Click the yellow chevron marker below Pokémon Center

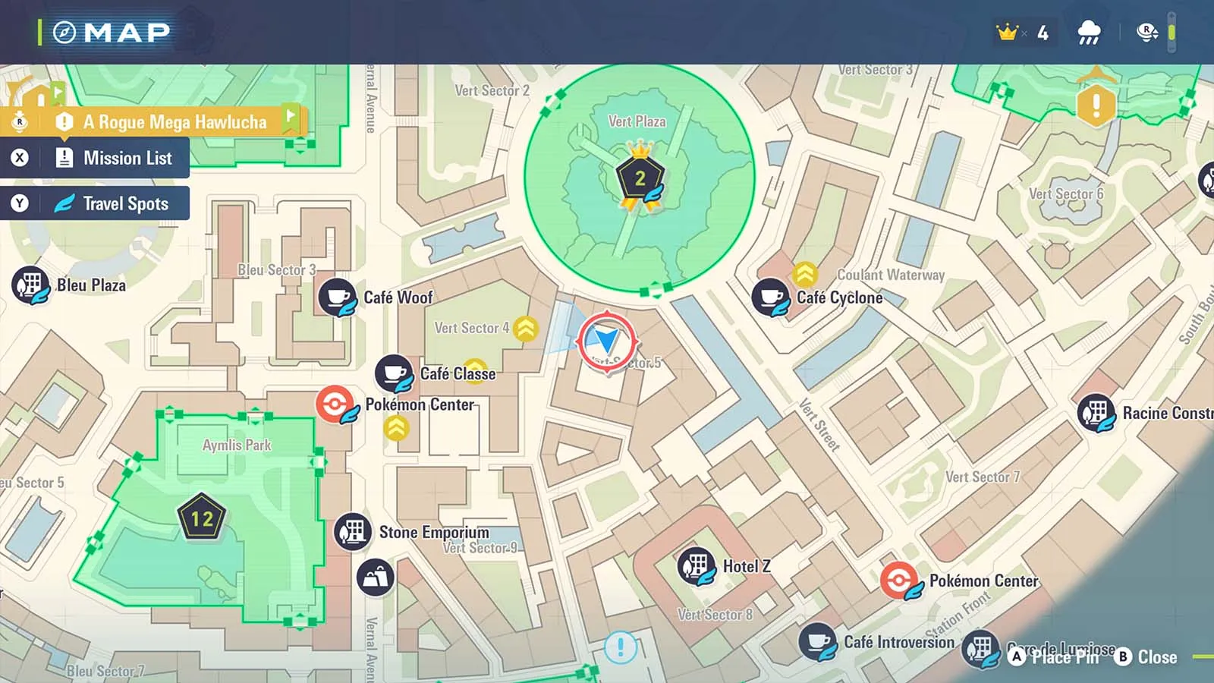click(x=395, y=429)
